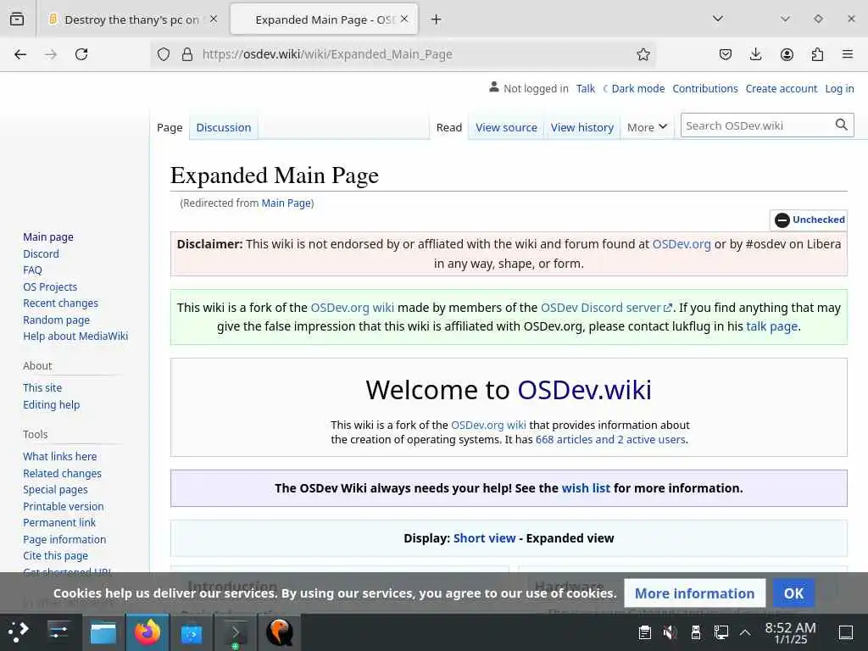
Task: Click More information cookie button
Action: click(x=695, y=593)
